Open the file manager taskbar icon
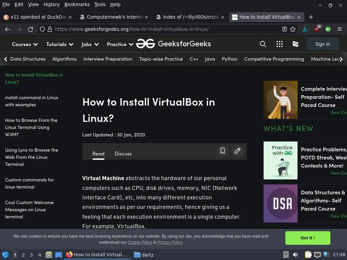 (49, 255)
